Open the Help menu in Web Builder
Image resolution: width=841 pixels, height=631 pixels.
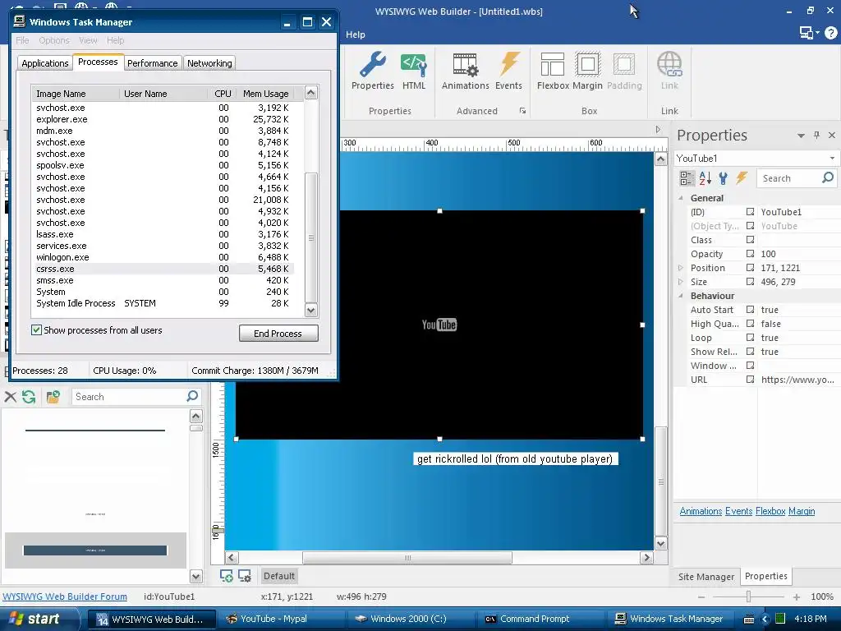[x=355, y=35]
